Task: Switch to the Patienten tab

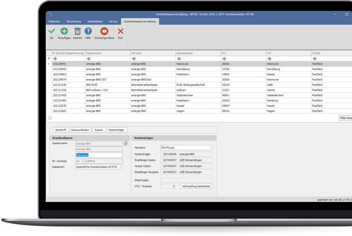Action: tap(54, 21)
